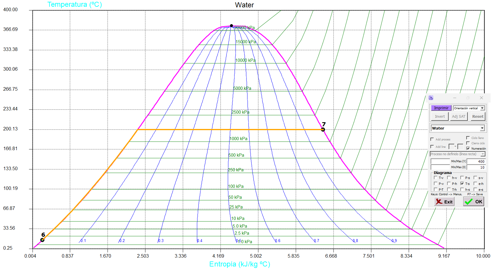
Task: Confirm with the green checkmark OK button
Action: pos(474,202)
